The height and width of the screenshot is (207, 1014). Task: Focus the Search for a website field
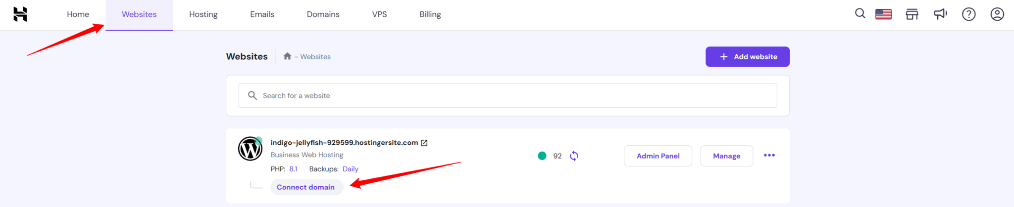(507, 96)
